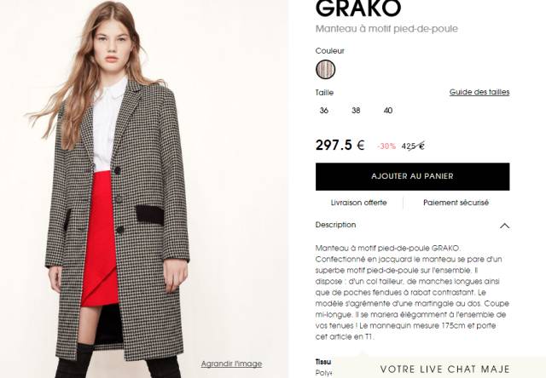
Task: Choose size 40
Action: tap(388, 111)
